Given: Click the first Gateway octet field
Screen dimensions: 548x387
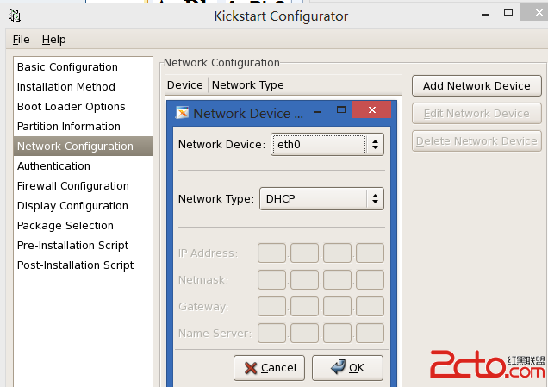Looking at the screenshot, I should click(271, 306).
